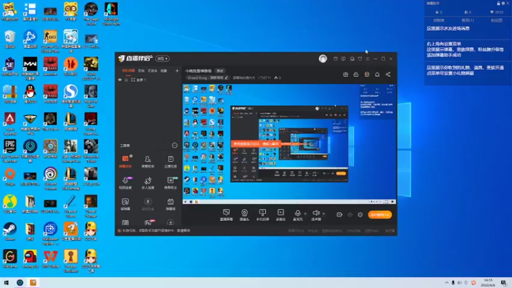Toggle the lock icon on danmaku overlay

click(x=499, y=3)
